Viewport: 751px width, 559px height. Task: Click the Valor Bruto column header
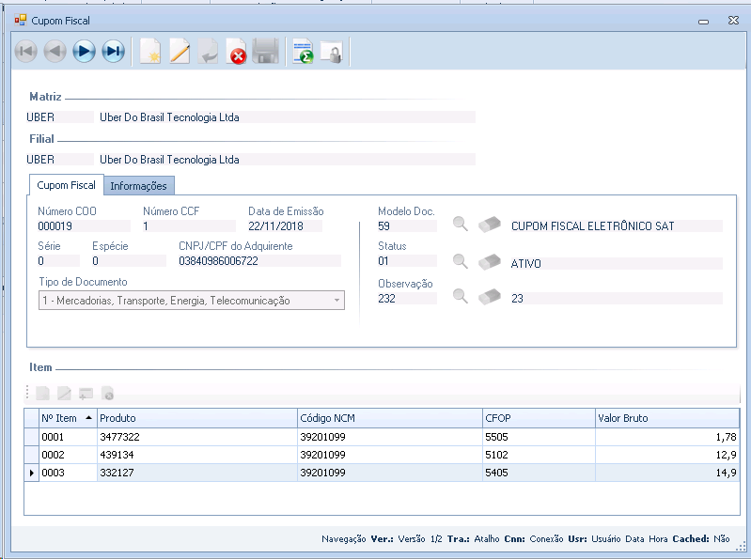665,418
